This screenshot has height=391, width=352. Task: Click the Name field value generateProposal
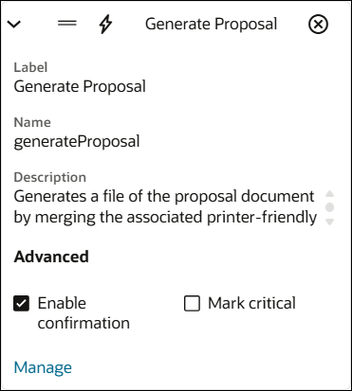77,141
